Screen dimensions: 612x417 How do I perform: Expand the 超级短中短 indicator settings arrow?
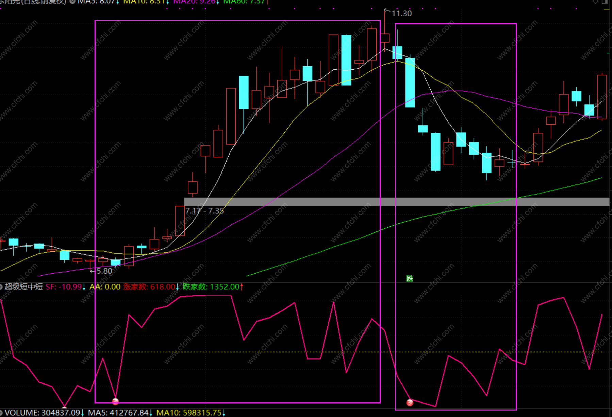click(1, 287)
